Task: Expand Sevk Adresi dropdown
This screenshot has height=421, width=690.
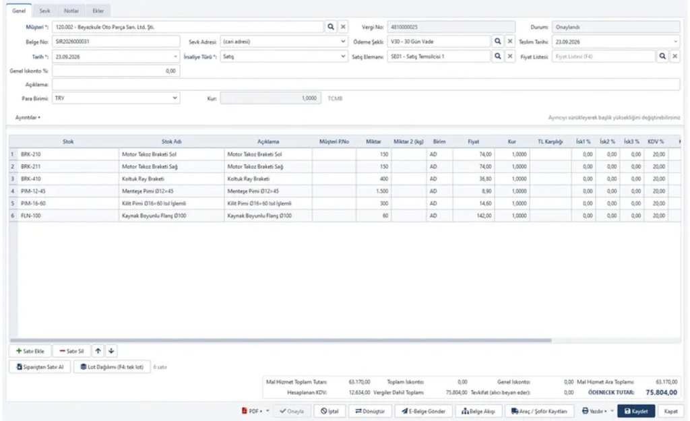Action: coord(343,41)
